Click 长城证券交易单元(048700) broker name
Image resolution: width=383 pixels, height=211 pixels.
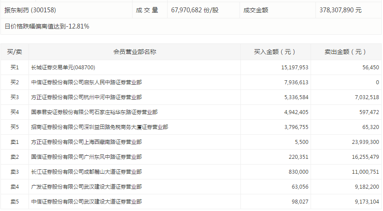[63, 68]
